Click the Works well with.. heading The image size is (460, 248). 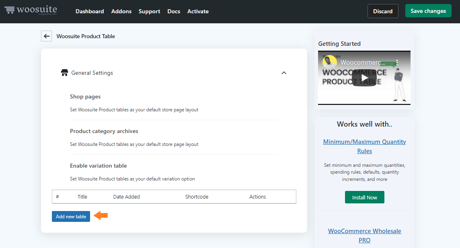tap(365, 124)
